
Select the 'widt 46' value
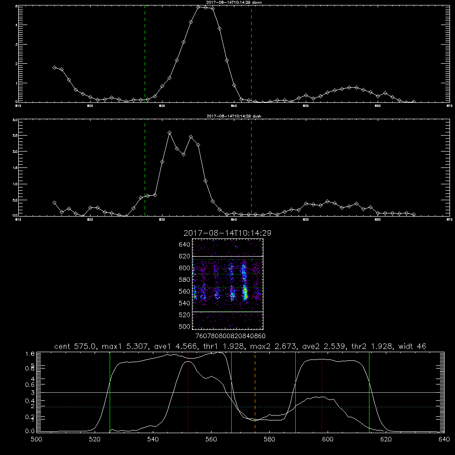[412, 346]
